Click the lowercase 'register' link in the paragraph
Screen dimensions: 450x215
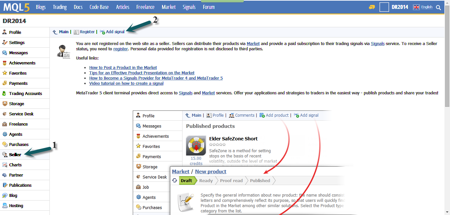point(121,49)
